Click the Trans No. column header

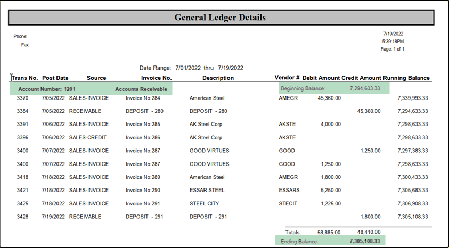pos(25,78)
